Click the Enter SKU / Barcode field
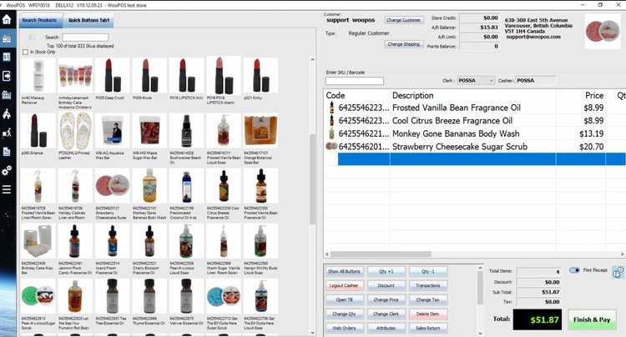 [355, 81]
